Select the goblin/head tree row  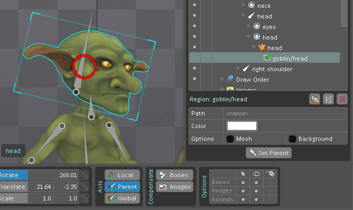click(x=265, y=58)
